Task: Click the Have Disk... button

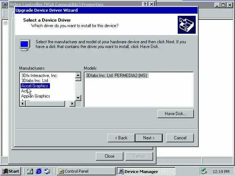Action: (x=176, y=114)
